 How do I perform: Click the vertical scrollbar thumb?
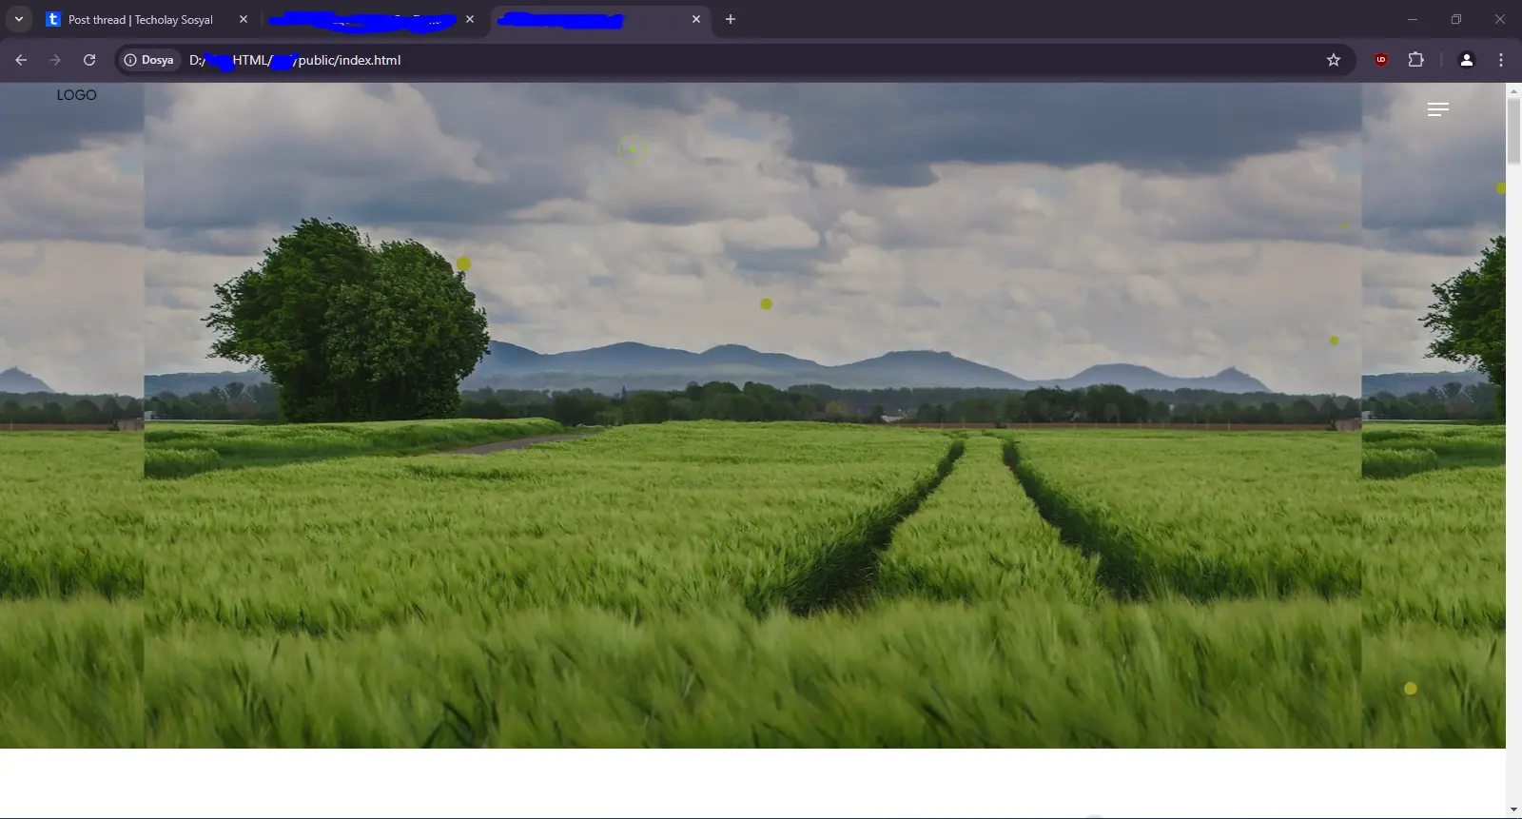coord(1513,130)
